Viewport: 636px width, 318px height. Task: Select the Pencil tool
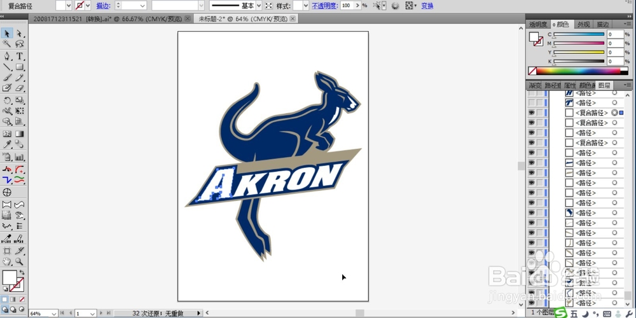click(x=20, y=78)
